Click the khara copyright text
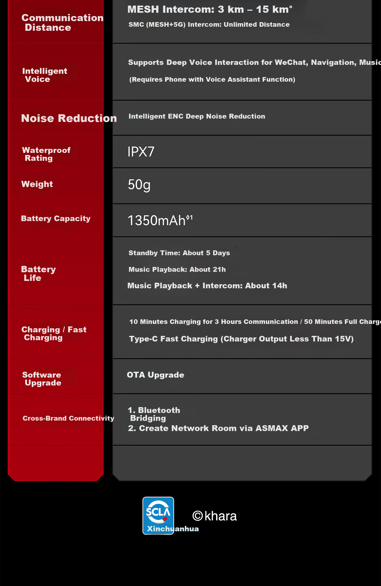The width and height of the screenshot is (381, 586). tap(215, 516)
